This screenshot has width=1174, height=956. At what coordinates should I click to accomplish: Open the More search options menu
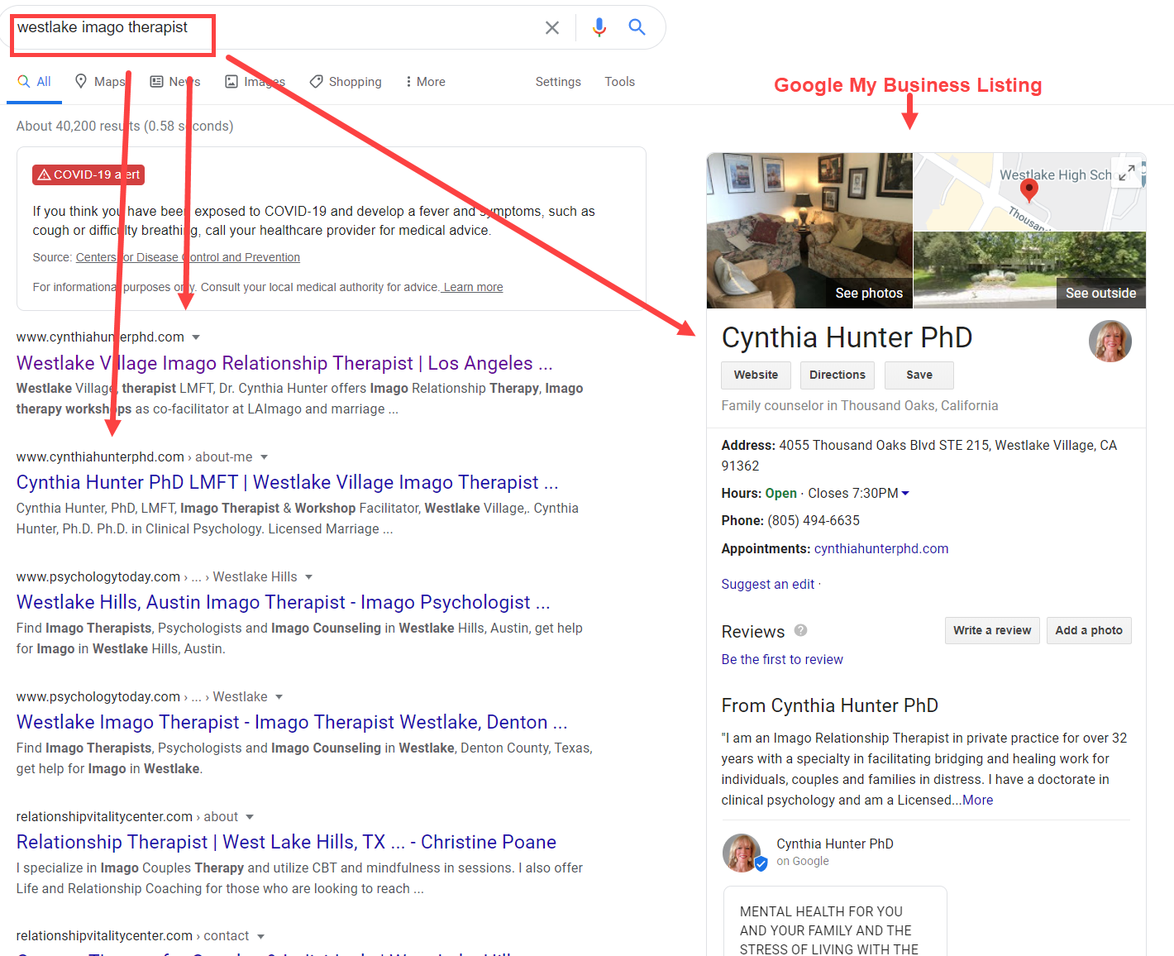click(x=425, y=82)
